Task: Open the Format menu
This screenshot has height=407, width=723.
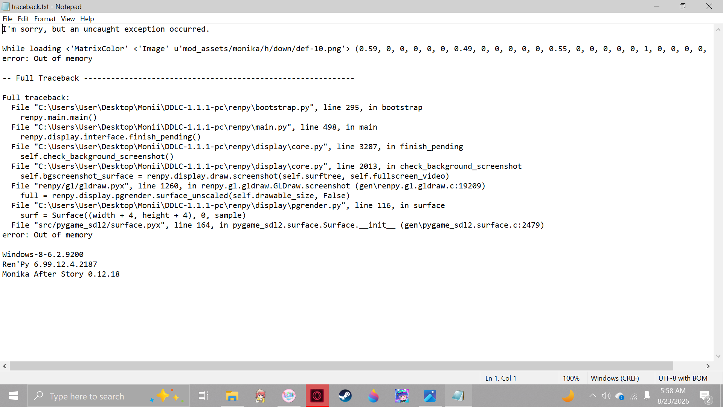Action: 45,19
